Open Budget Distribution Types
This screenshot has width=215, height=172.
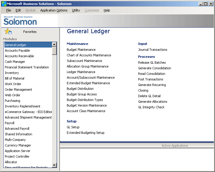[85, 100]
